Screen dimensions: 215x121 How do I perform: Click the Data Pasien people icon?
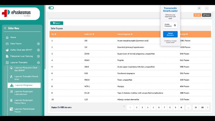click(7, 44)
